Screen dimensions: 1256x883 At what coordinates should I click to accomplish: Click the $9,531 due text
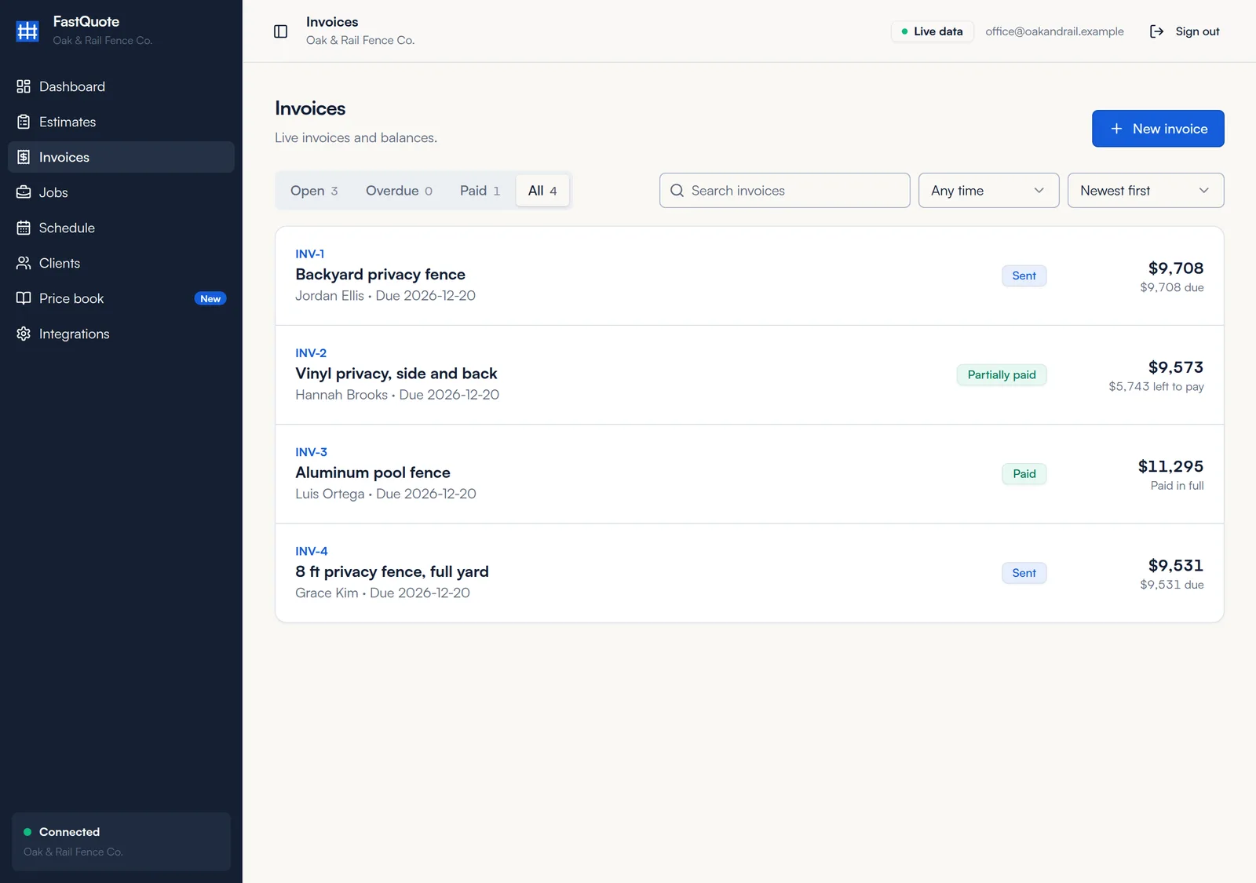[1171, 585]
